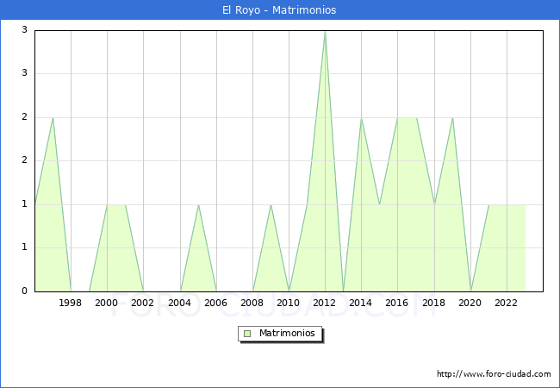The image size is (560, 388).
Task: Select the 2002 label on the x-axis
Action: 143,303
